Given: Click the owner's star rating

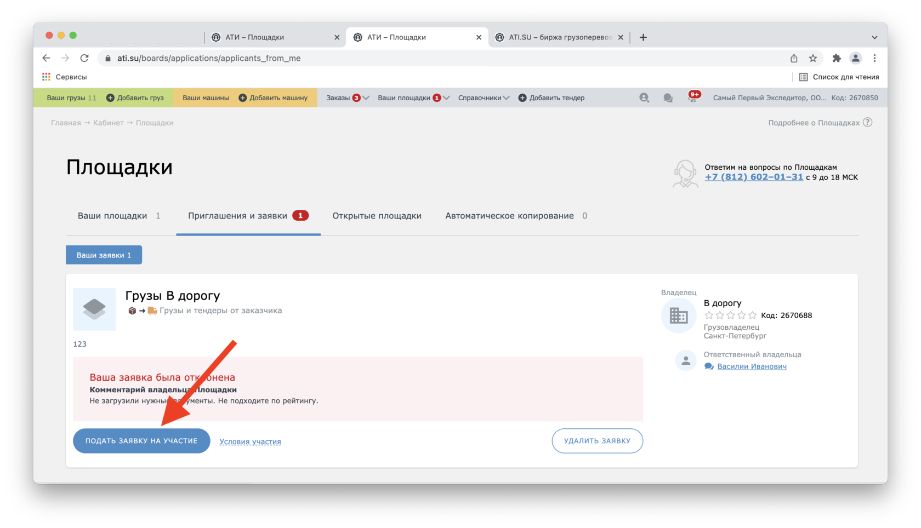Looking at the screenshot, I should [x=730, y=315].
